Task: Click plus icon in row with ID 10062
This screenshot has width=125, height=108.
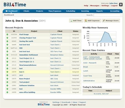Action: click(x=7, y=82)
